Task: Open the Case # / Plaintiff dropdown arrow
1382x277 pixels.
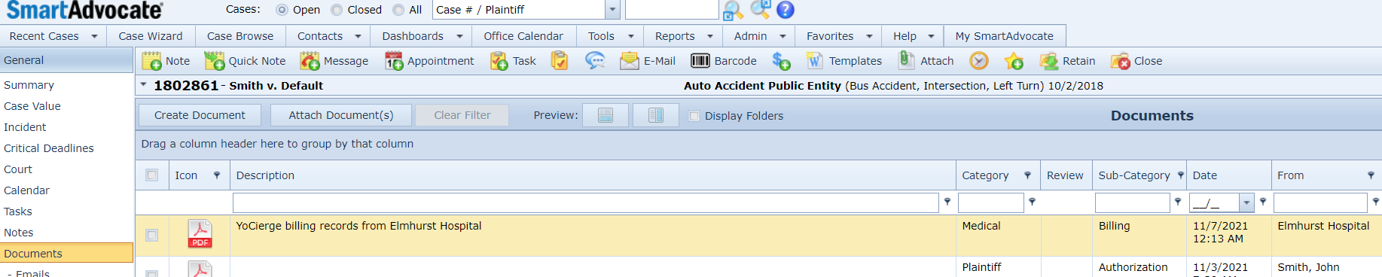Action: (x=612, y=10)
